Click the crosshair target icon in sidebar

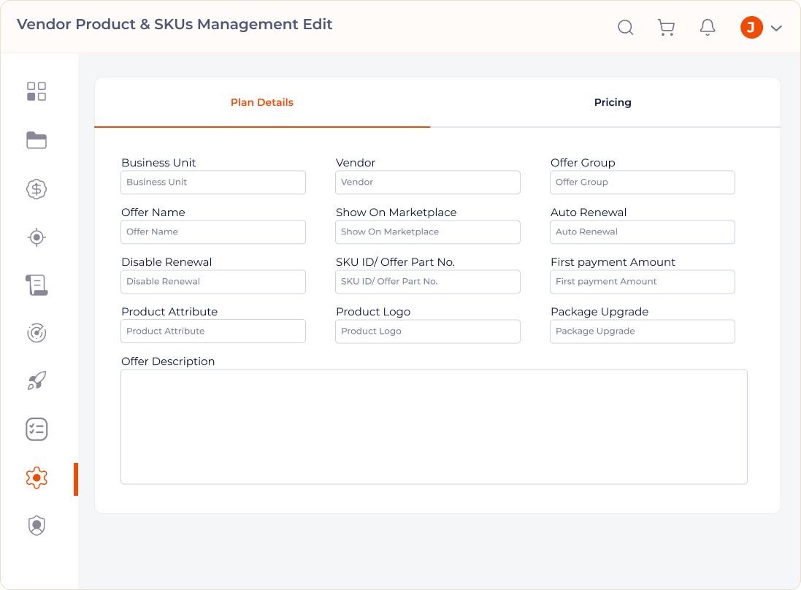[x=37, y=237]
